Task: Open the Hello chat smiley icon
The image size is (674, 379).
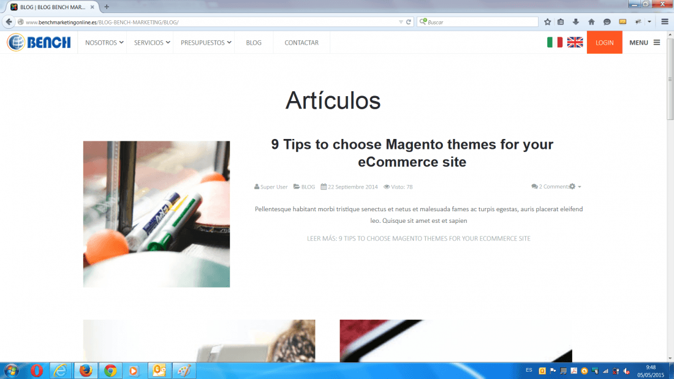Action: pos(607,22)
